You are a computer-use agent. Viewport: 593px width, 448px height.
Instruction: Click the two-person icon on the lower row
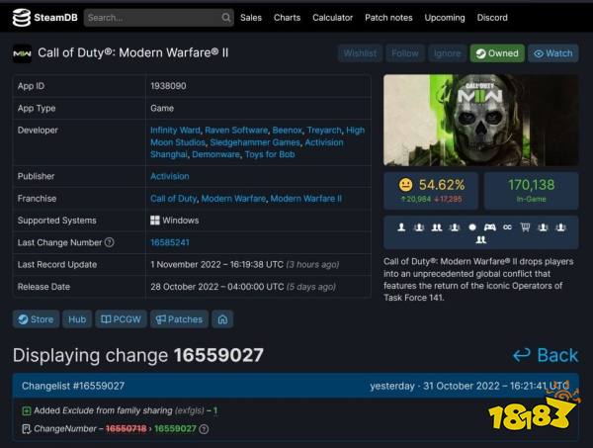(480, 239)
